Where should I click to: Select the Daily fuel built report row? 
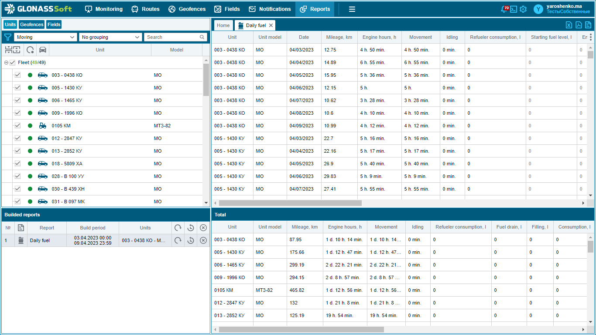pos(106,240)
